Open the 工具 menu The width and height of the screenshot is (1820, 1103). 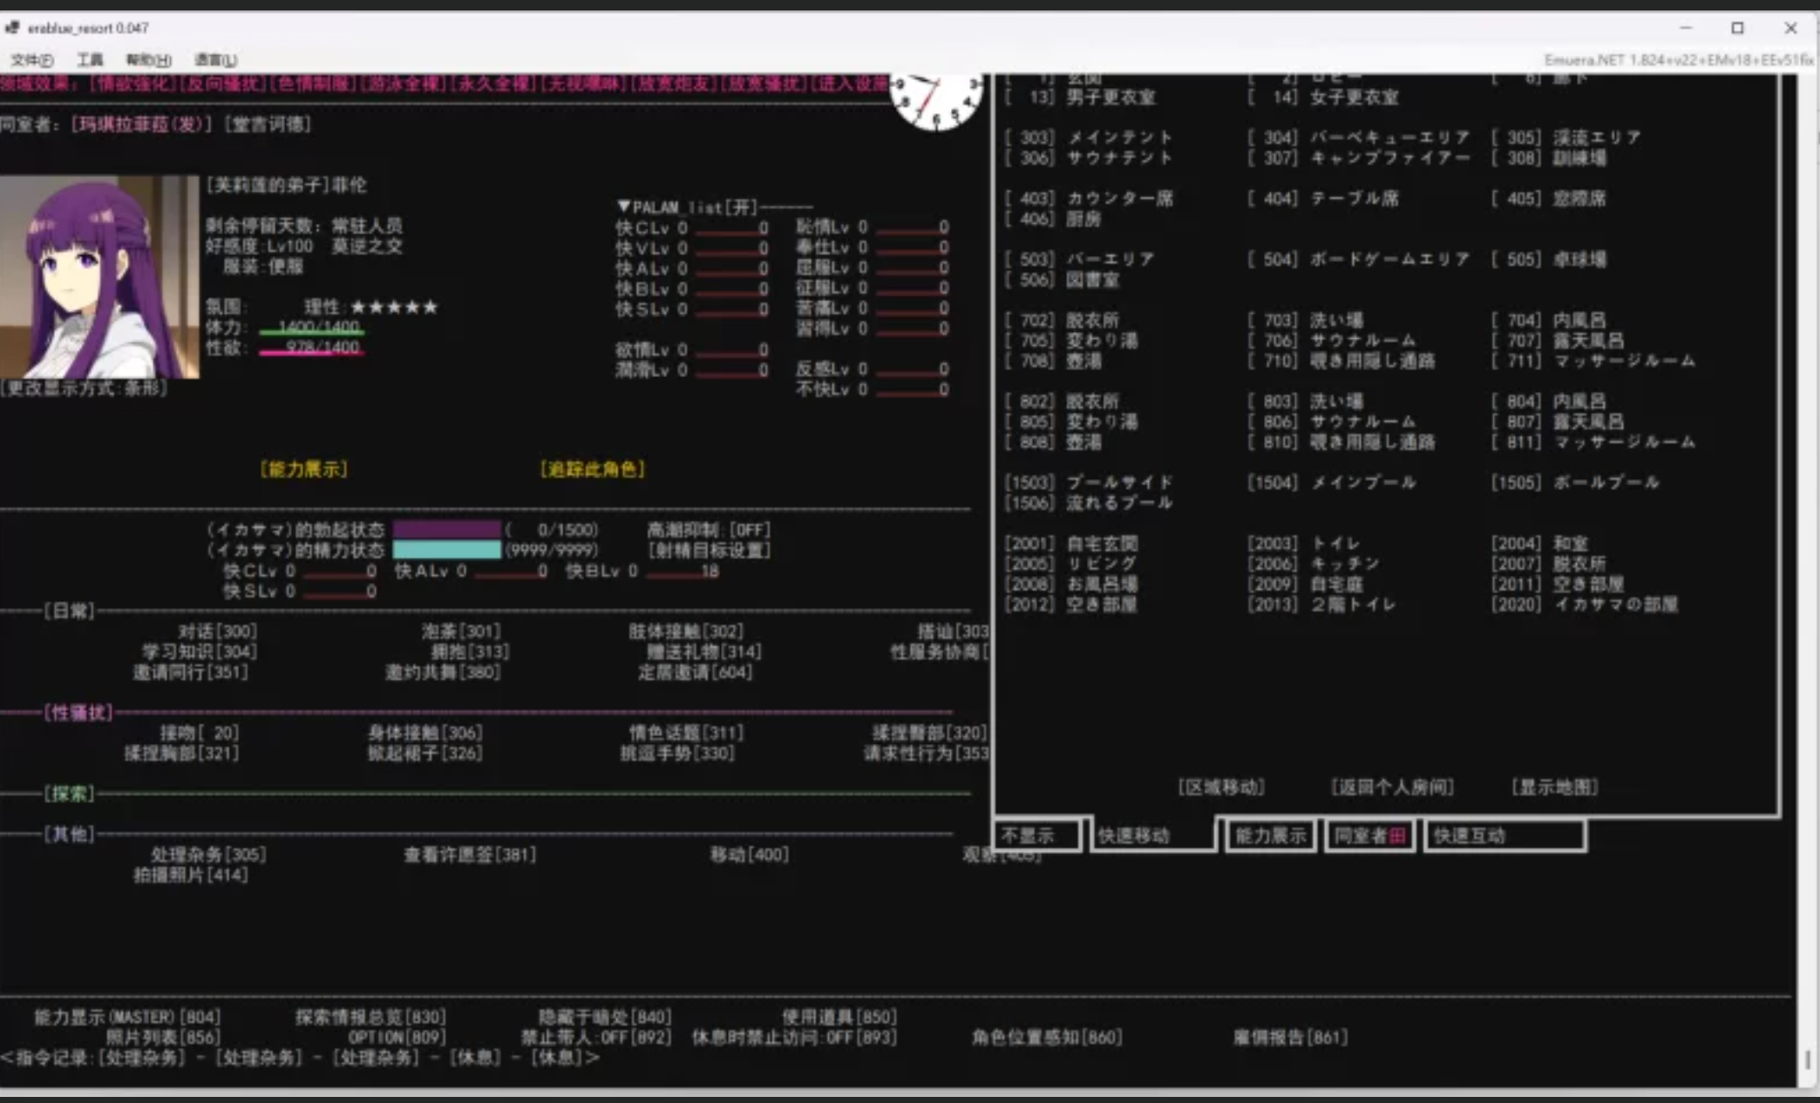(x=89, y=60)
